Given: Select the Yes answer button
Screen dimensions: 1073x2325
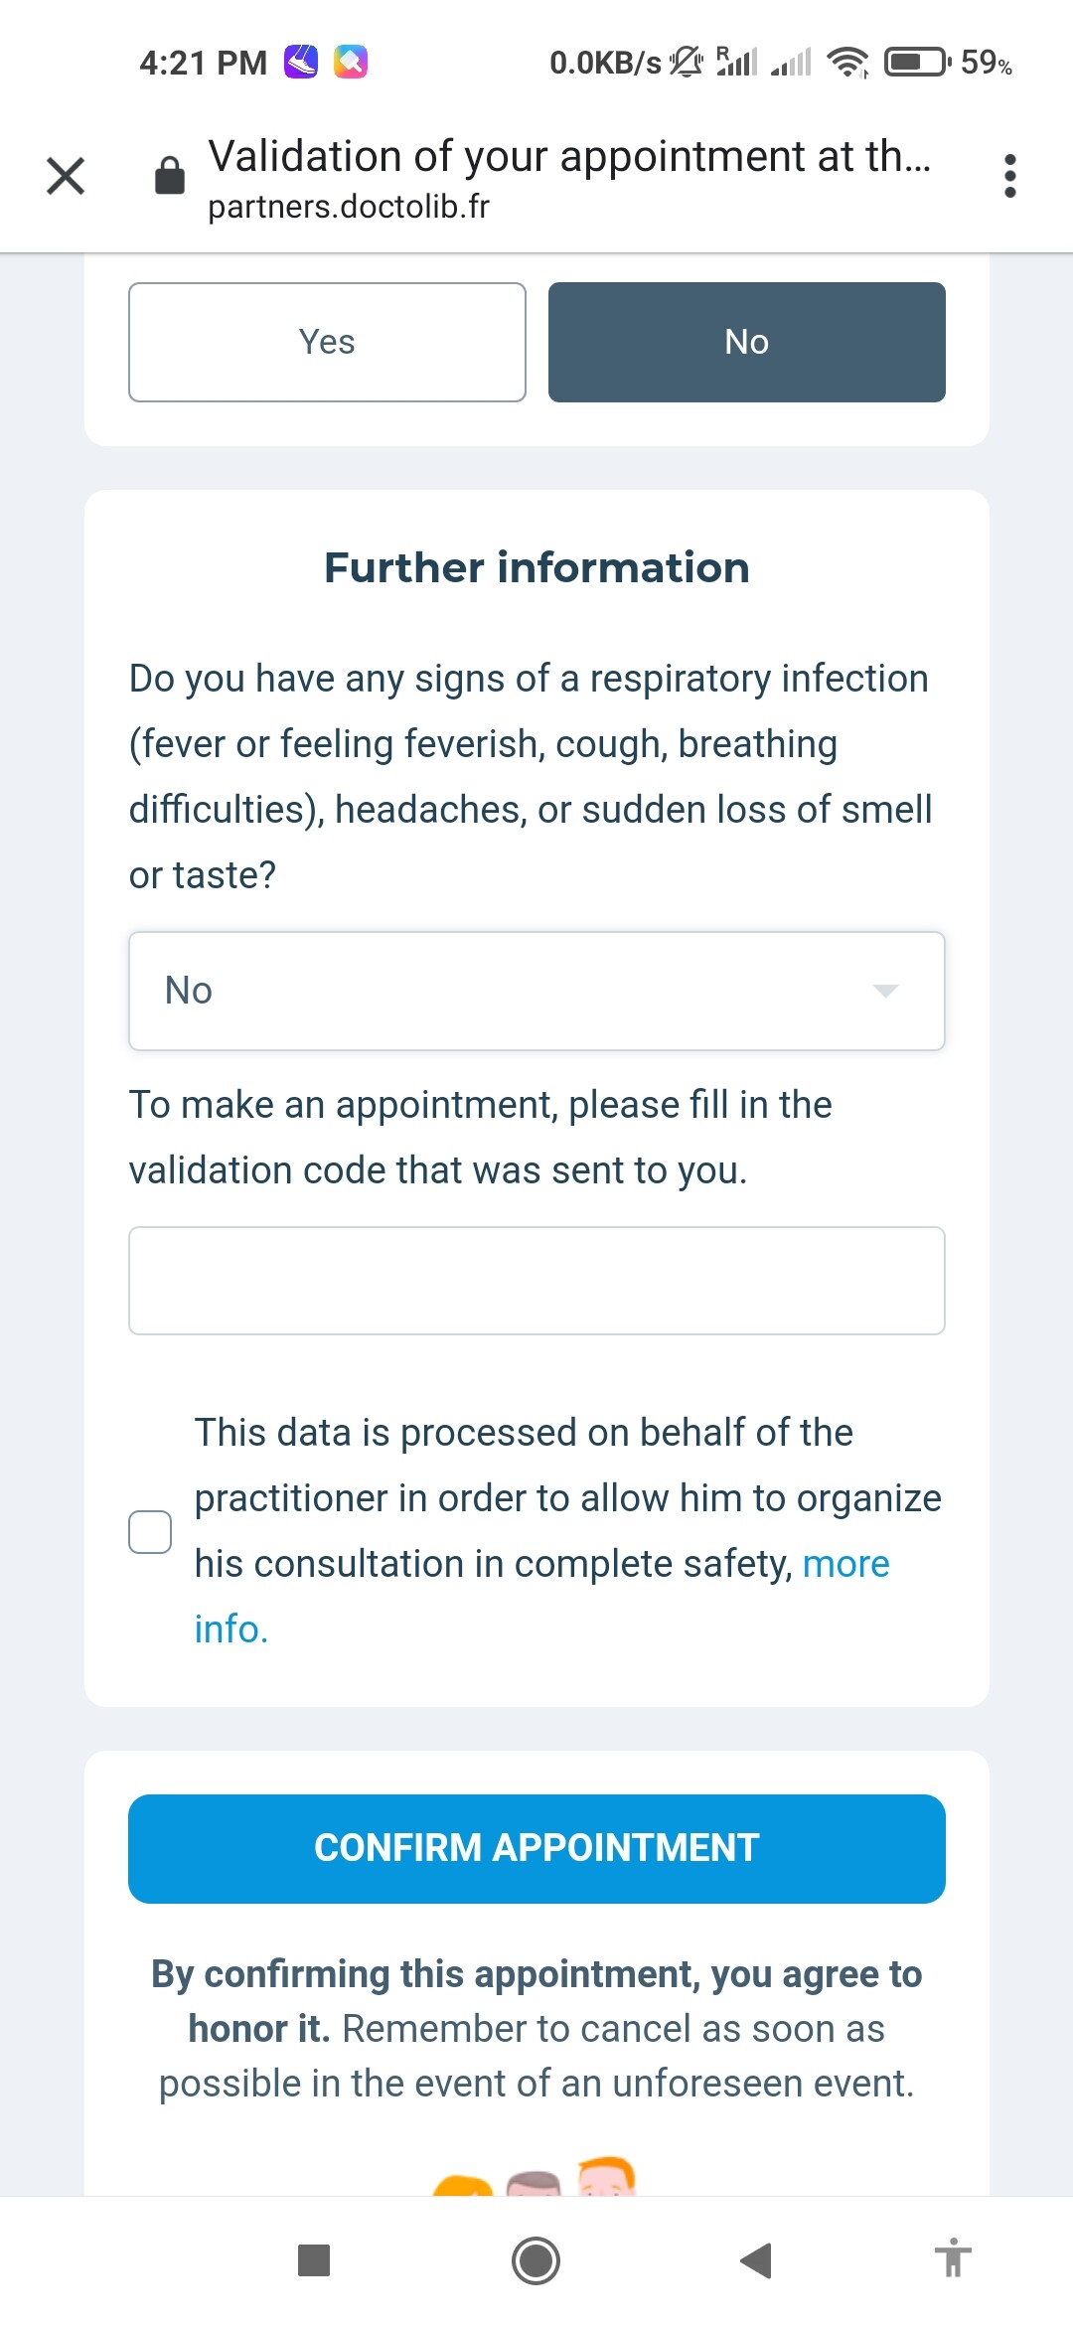Looking at the screenshot, I should [327, 342].
